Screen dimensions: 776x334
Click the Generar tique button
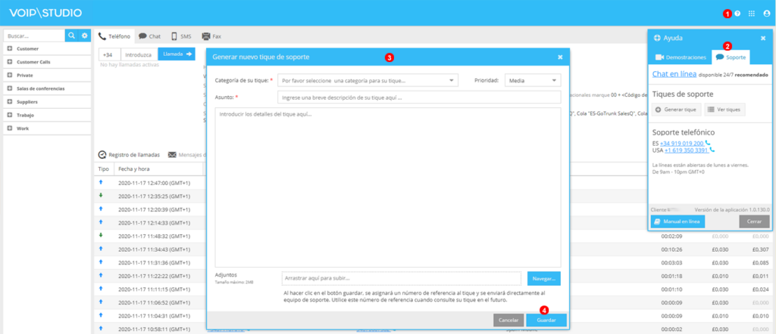(x=677, y=110)
